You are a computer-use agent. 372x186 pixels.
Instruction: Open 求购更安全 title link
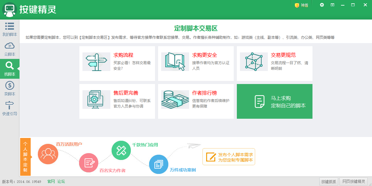[x=205, y=55]
